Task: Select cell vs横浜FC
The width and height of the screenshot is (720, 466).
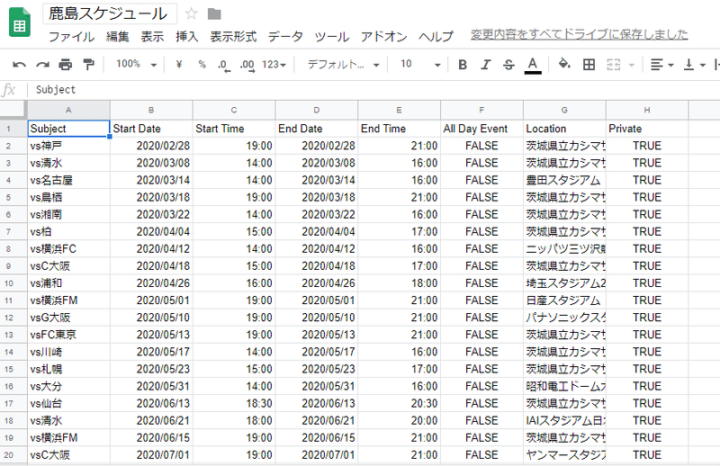Action: pos(68,249)
